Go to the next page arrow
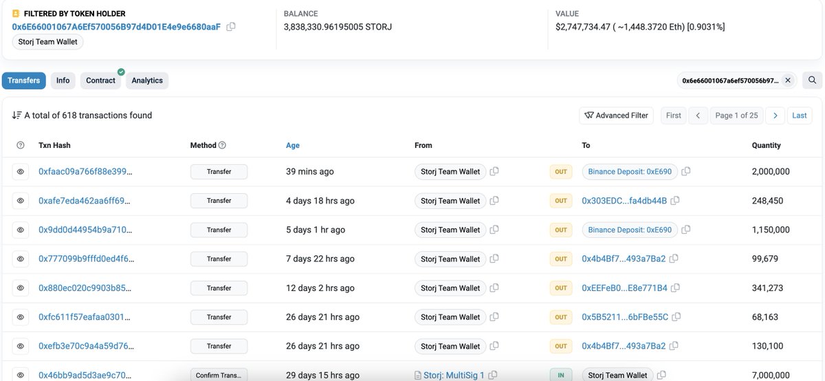 [775, 116]
